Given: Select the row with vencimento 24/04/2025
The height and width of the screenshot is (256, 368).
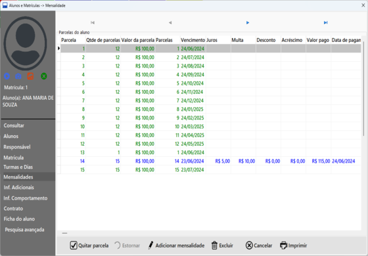Looking at the screenshot, I should (x=210, y=135).
